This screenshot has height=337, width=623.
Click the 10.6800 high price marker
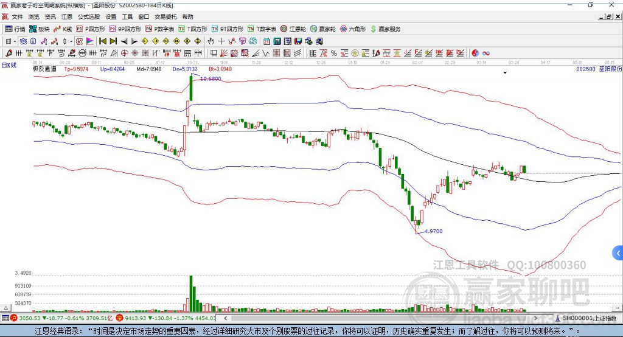tap(211, 78)
